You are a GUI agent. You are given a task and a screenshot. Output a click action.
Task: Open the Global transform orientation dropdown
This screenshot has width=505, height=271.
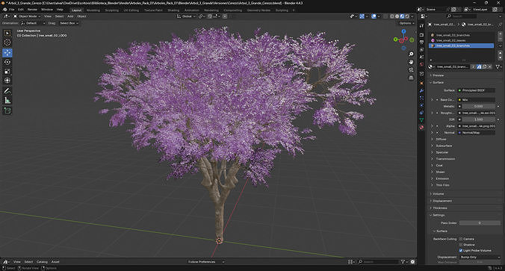186,16
